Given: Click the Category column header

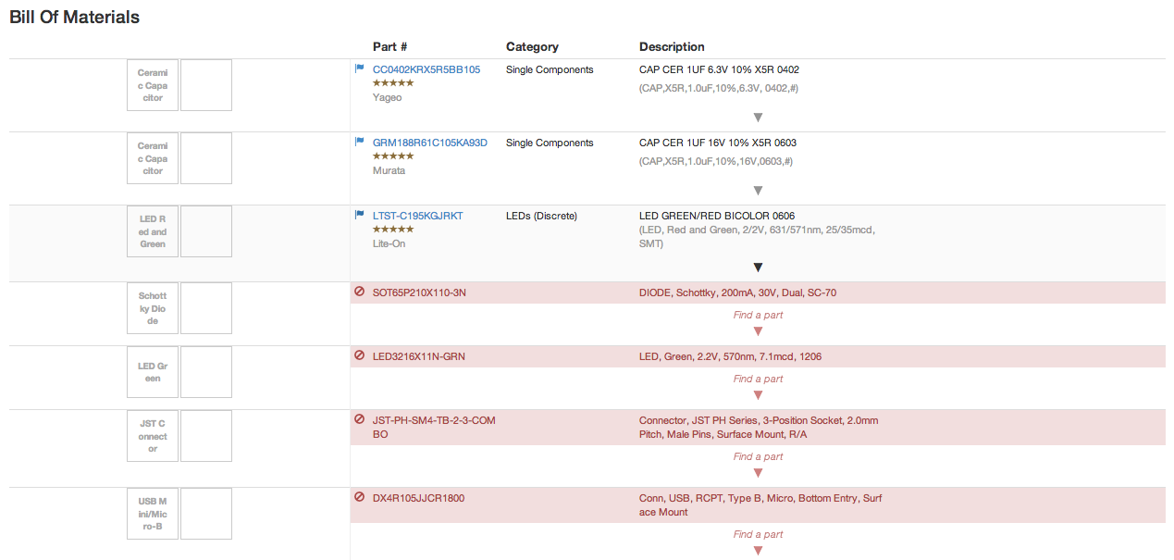Looking at the screenshot, I should (x=532, y=46).
